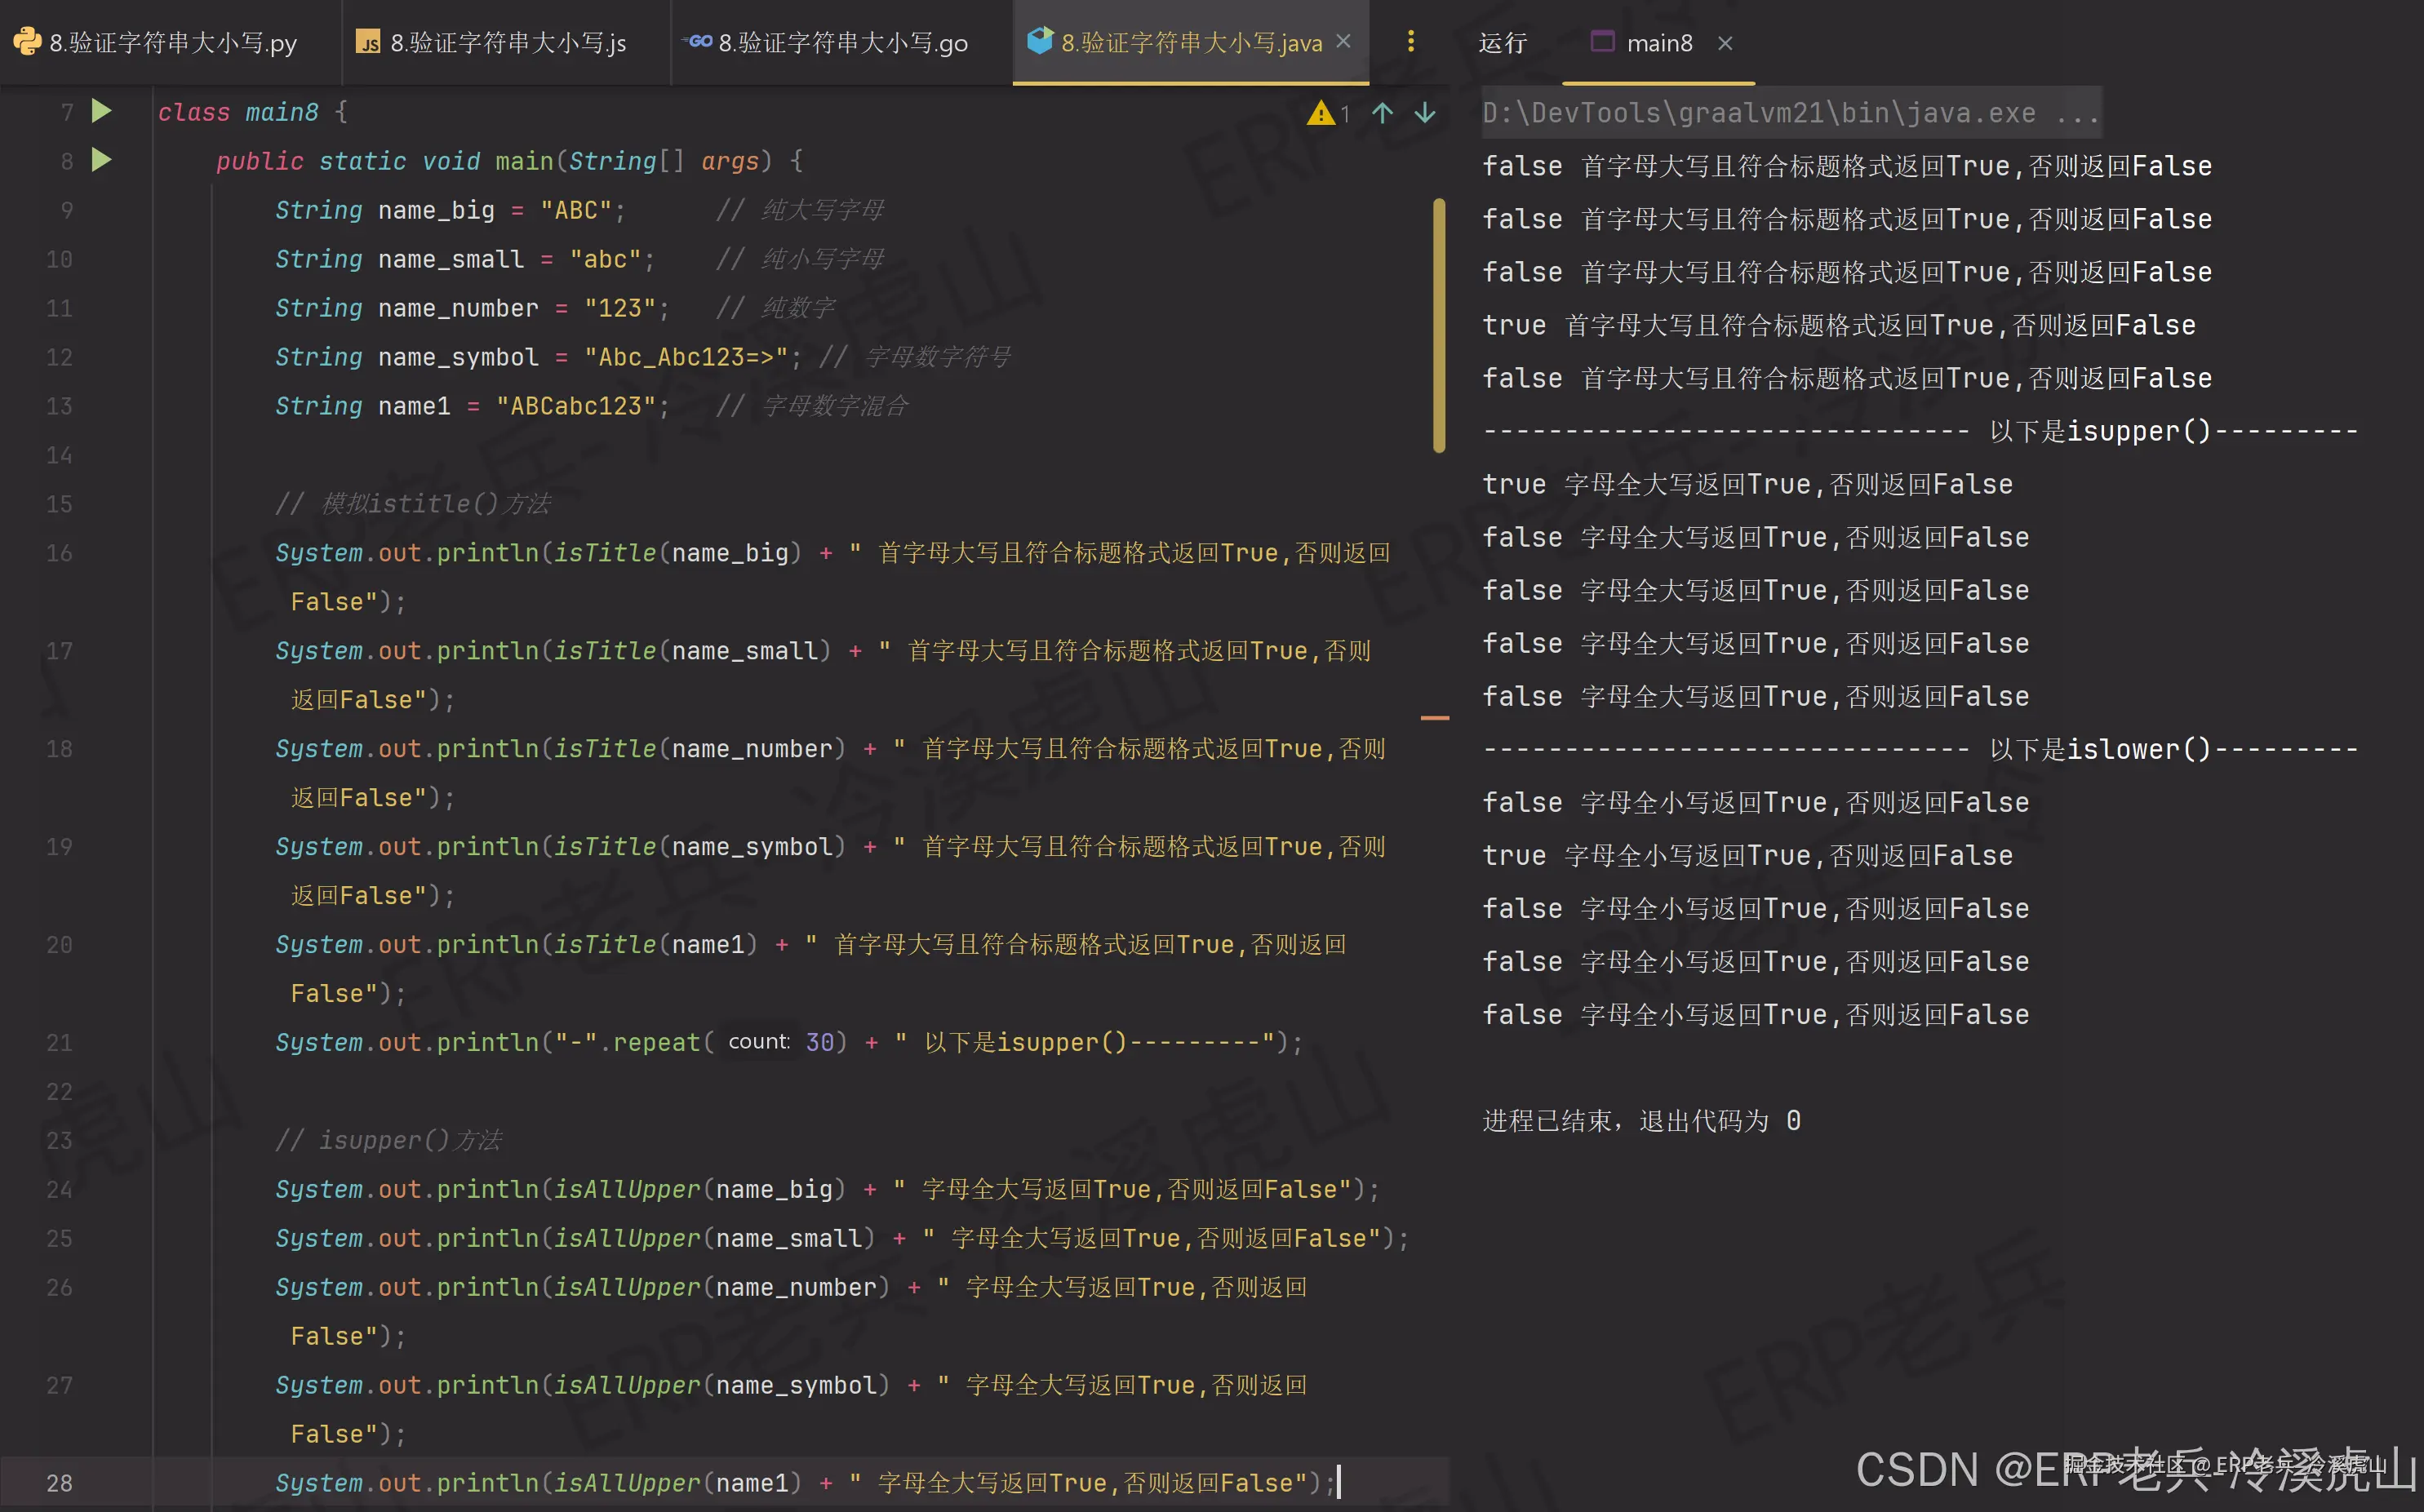
Task: Close the 8.验证字符串大小写.java editor tab
Action: coord(1344,42)
